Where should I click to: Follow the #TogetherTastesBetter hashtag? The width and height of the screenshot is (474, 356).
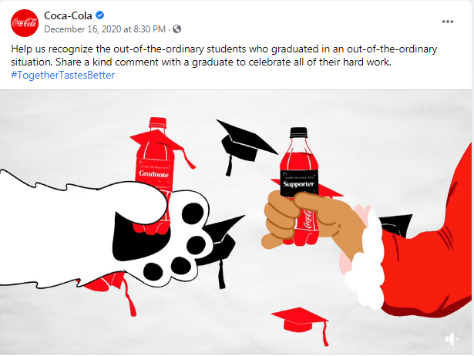(62, 75)
